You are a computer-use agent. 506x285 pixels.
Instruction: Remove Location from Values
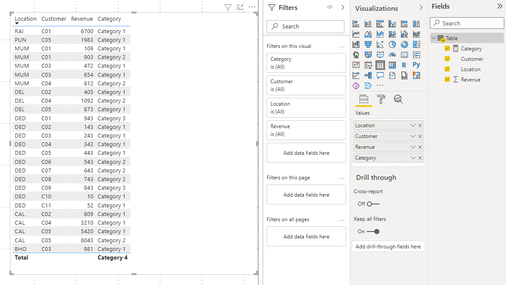420,125
